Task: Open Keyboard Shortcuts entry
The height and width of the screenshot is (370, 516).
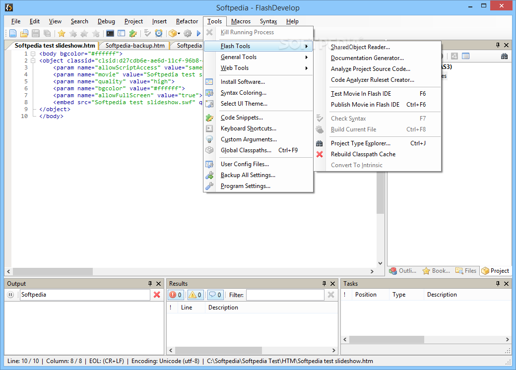Action: click(258, 128)
